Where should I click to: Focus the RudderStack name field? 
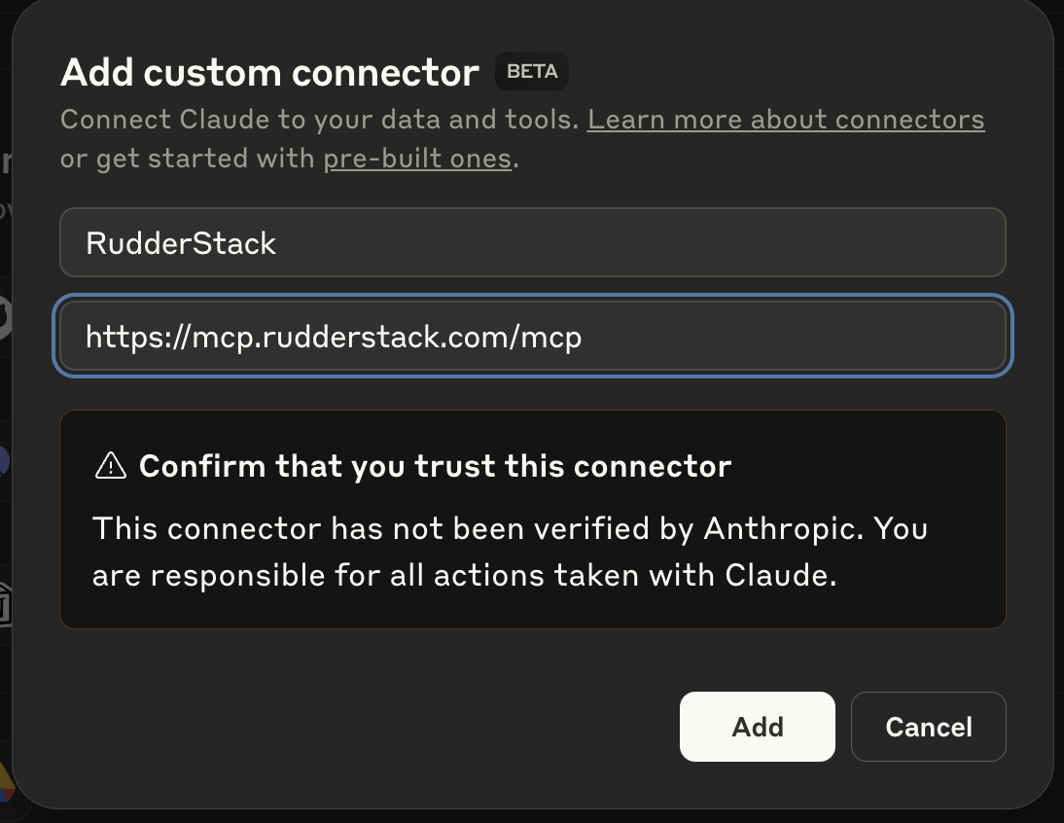[x=533, y=242]
